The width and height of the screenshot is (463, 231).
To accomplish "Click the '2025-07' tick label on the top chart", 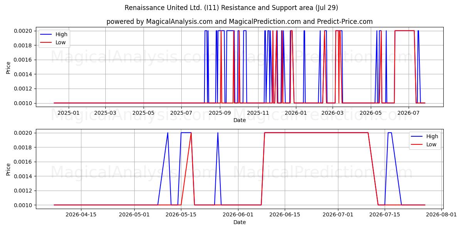I will pos(181,113).
